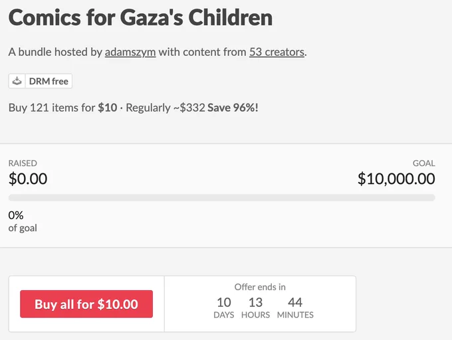Click the bold $10 bundle price
The width and height of the screenshot is (452, 340).
click(108, 108)
